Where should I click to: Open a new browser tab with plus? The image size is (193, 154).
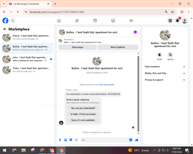tap(55, 4)
